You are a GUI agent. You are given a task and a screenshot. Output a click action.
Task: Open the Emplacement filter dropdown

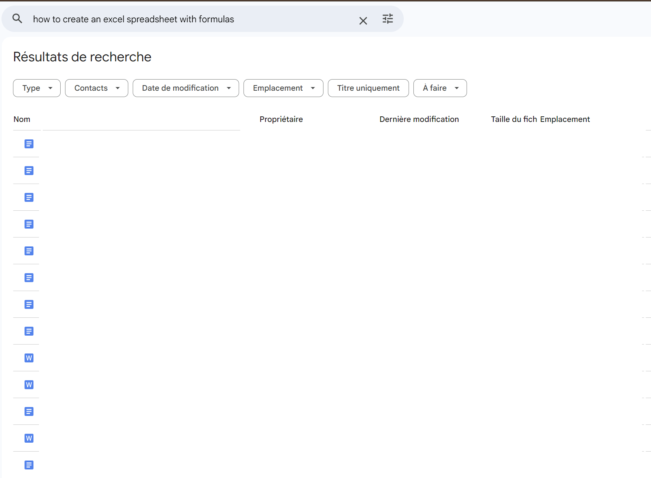283,88
